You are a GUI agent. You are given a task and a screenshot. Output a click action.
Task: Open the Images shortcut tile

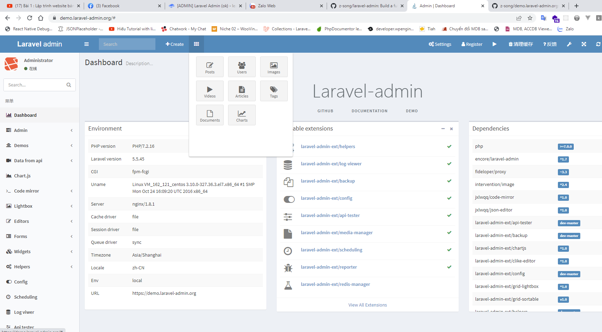[x=274, y=67]
